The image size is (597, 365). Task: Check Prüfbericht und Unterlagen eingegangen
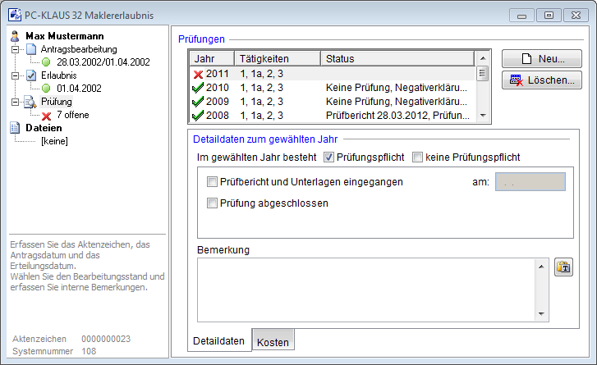[213, 182]
